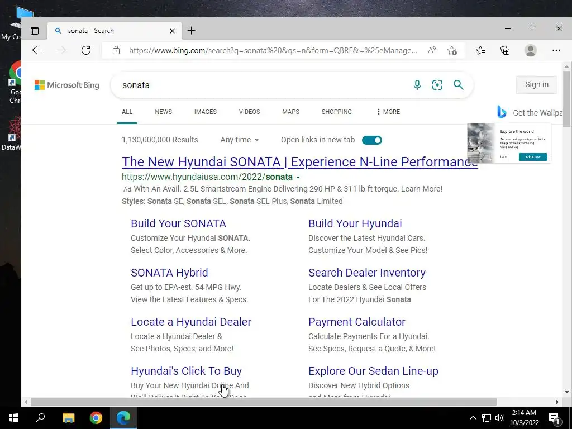The height and width of the screenshot is (429, 572).
Task: Click the vertical scrollbar thumb
Action: (x=566, y=99)
